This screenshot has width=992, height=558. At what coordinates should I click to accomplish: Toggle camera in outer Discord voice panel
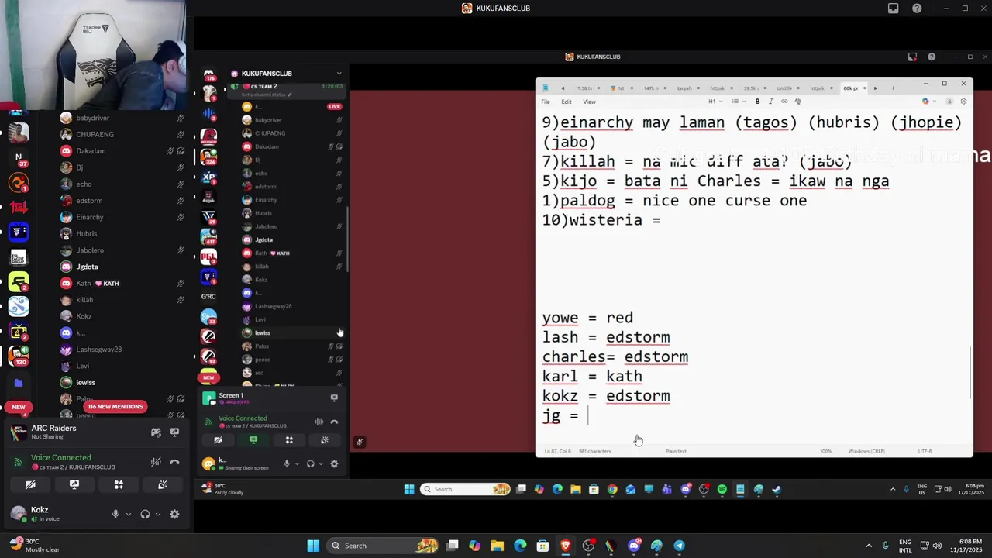tap(30, 484)
